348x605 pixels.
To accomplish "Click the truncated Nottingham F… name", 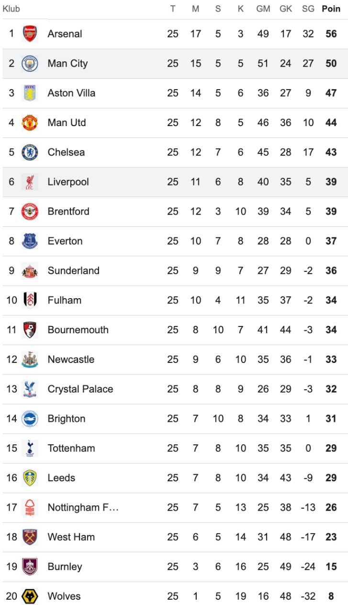I will click(x=83, y=508).
